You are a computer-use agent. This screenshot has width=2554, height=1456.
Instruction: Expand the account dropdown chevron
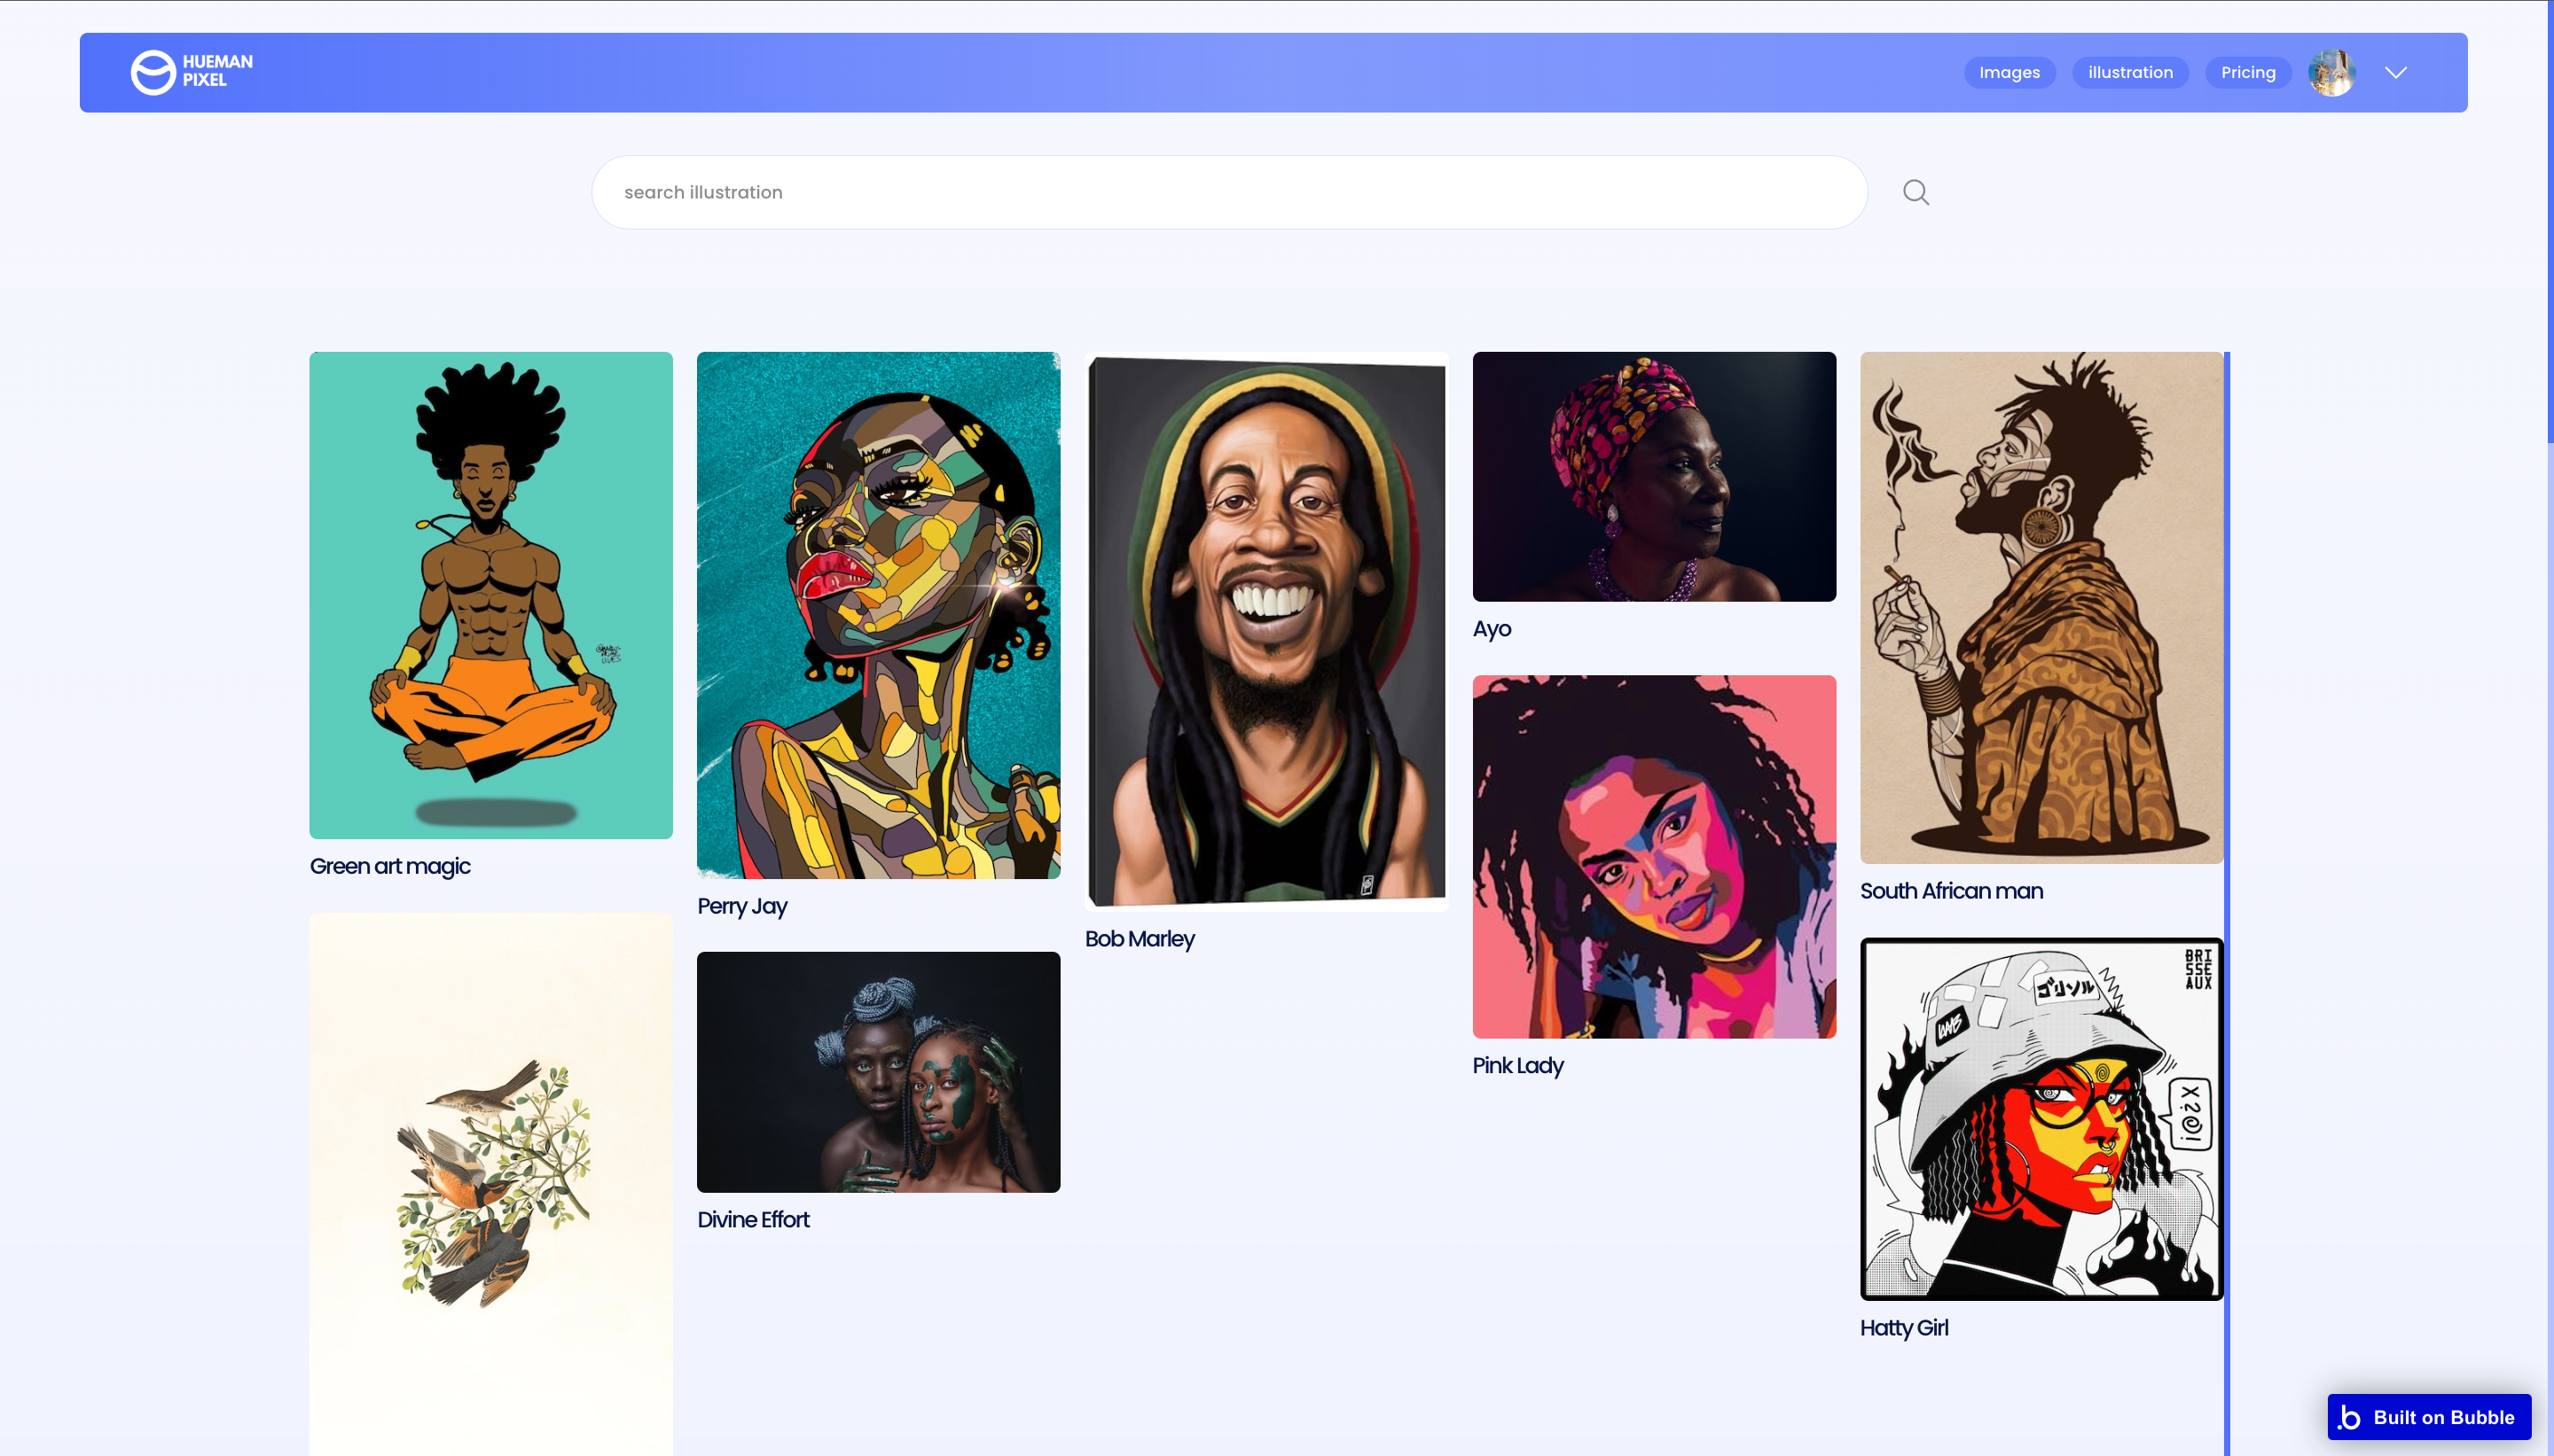tap(2395, 72)
